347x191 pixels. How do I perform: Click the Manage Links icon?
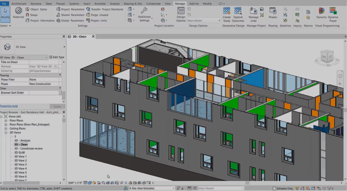(x=253, y=13)
